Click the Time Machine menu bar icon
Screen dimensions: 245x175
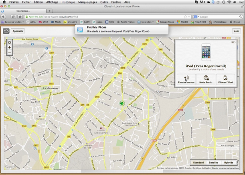click(224, 2)
